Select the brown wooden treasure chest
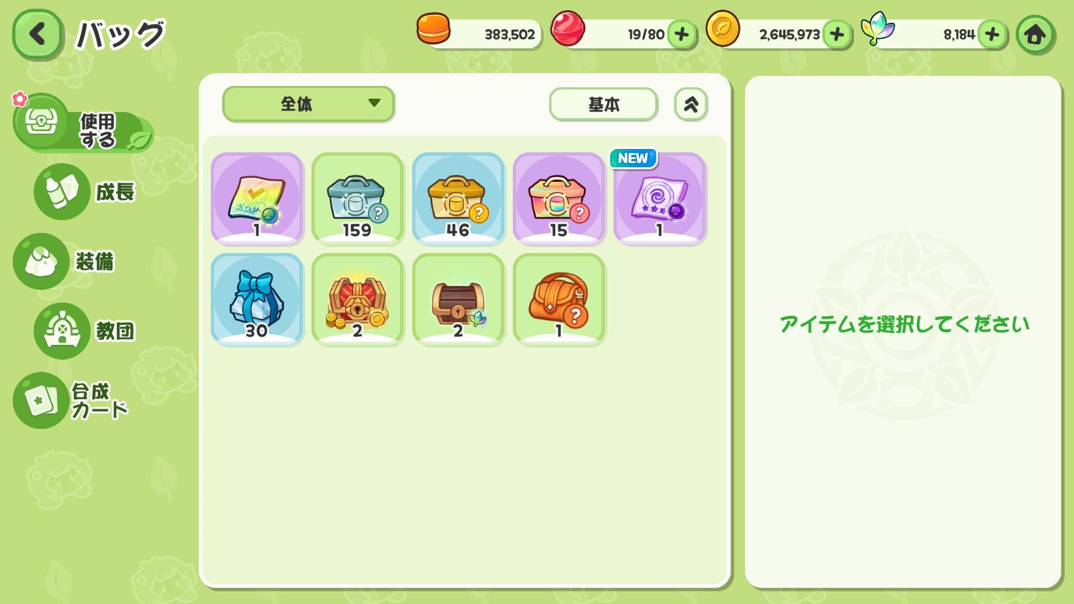This screenshot has width=1074, height=604. point(458,299)
